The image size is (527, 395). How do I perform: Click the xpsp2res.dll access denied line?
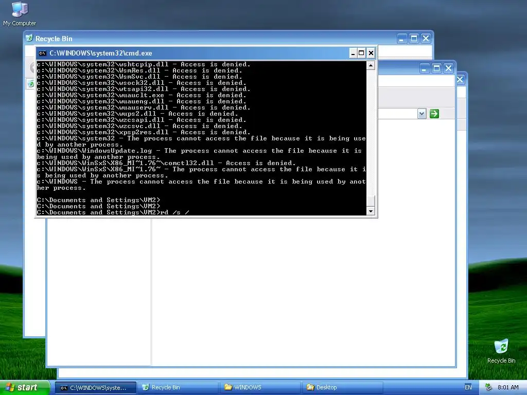click(x=144, y=132)
